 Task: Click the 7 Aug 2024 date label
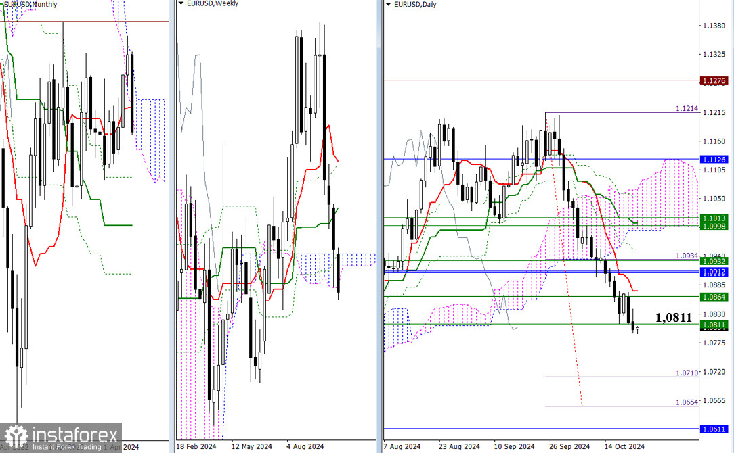(x=402, y=446)
